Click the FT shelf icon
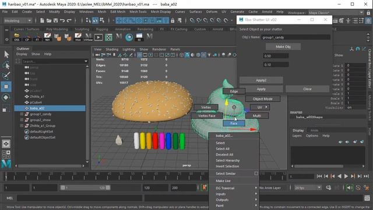 pyautogui.click(x=37, y=37)
